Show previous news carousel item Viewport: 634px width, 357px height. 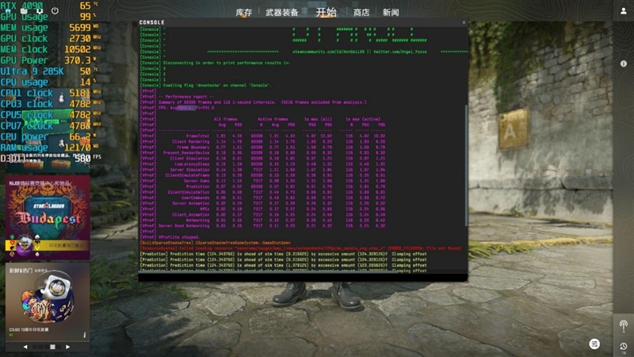[25, 347]
